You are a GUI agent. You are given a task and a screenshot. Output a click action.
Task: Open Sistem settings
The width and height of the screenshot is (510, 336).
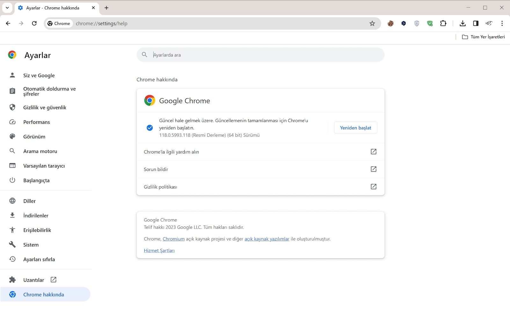46,245
